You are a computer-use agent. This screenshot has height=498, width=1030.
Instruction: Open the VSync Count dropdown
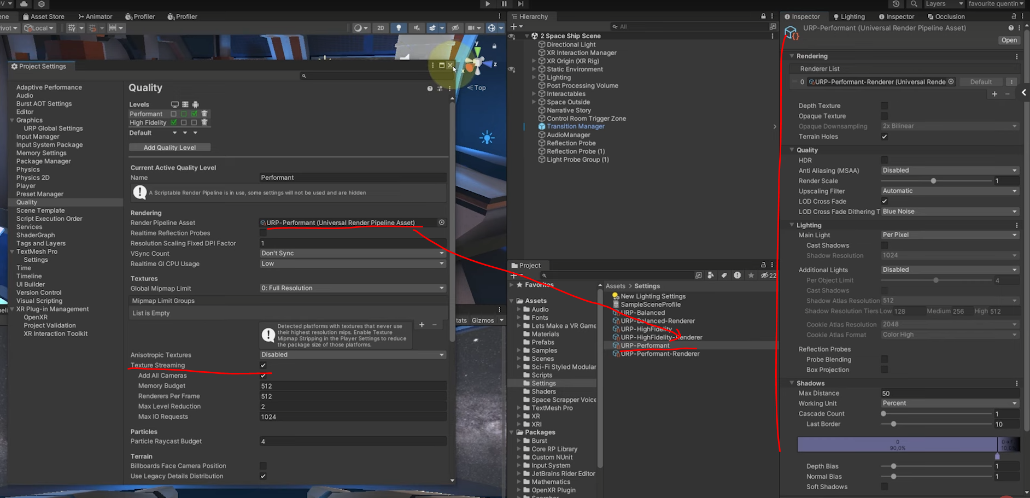pos(353,253)
